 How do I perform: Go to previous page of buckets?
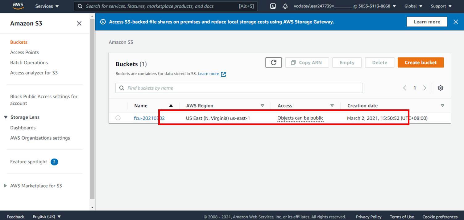(x=404, y=88)
